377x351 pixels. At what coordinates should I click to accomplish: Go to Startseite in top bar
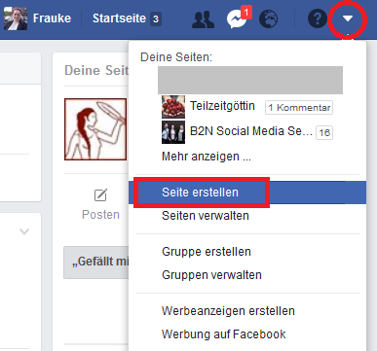[x=119, y=18]
